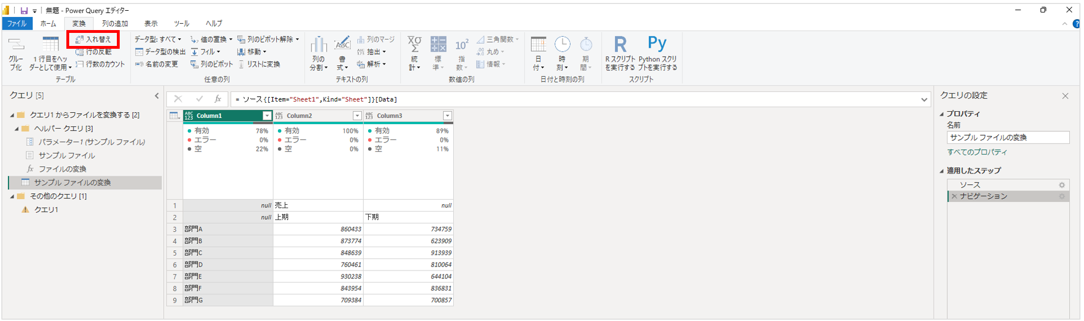Click the confirm checkmark in formula bar

click(199, 99)
